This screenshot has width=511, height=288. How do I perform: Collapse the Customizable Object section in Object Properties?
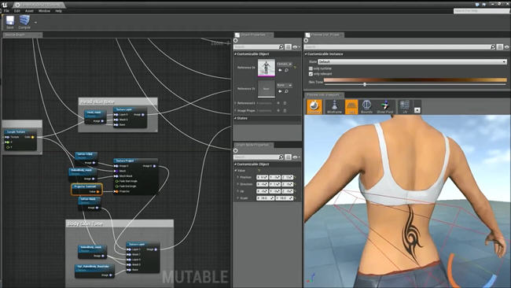235,54
